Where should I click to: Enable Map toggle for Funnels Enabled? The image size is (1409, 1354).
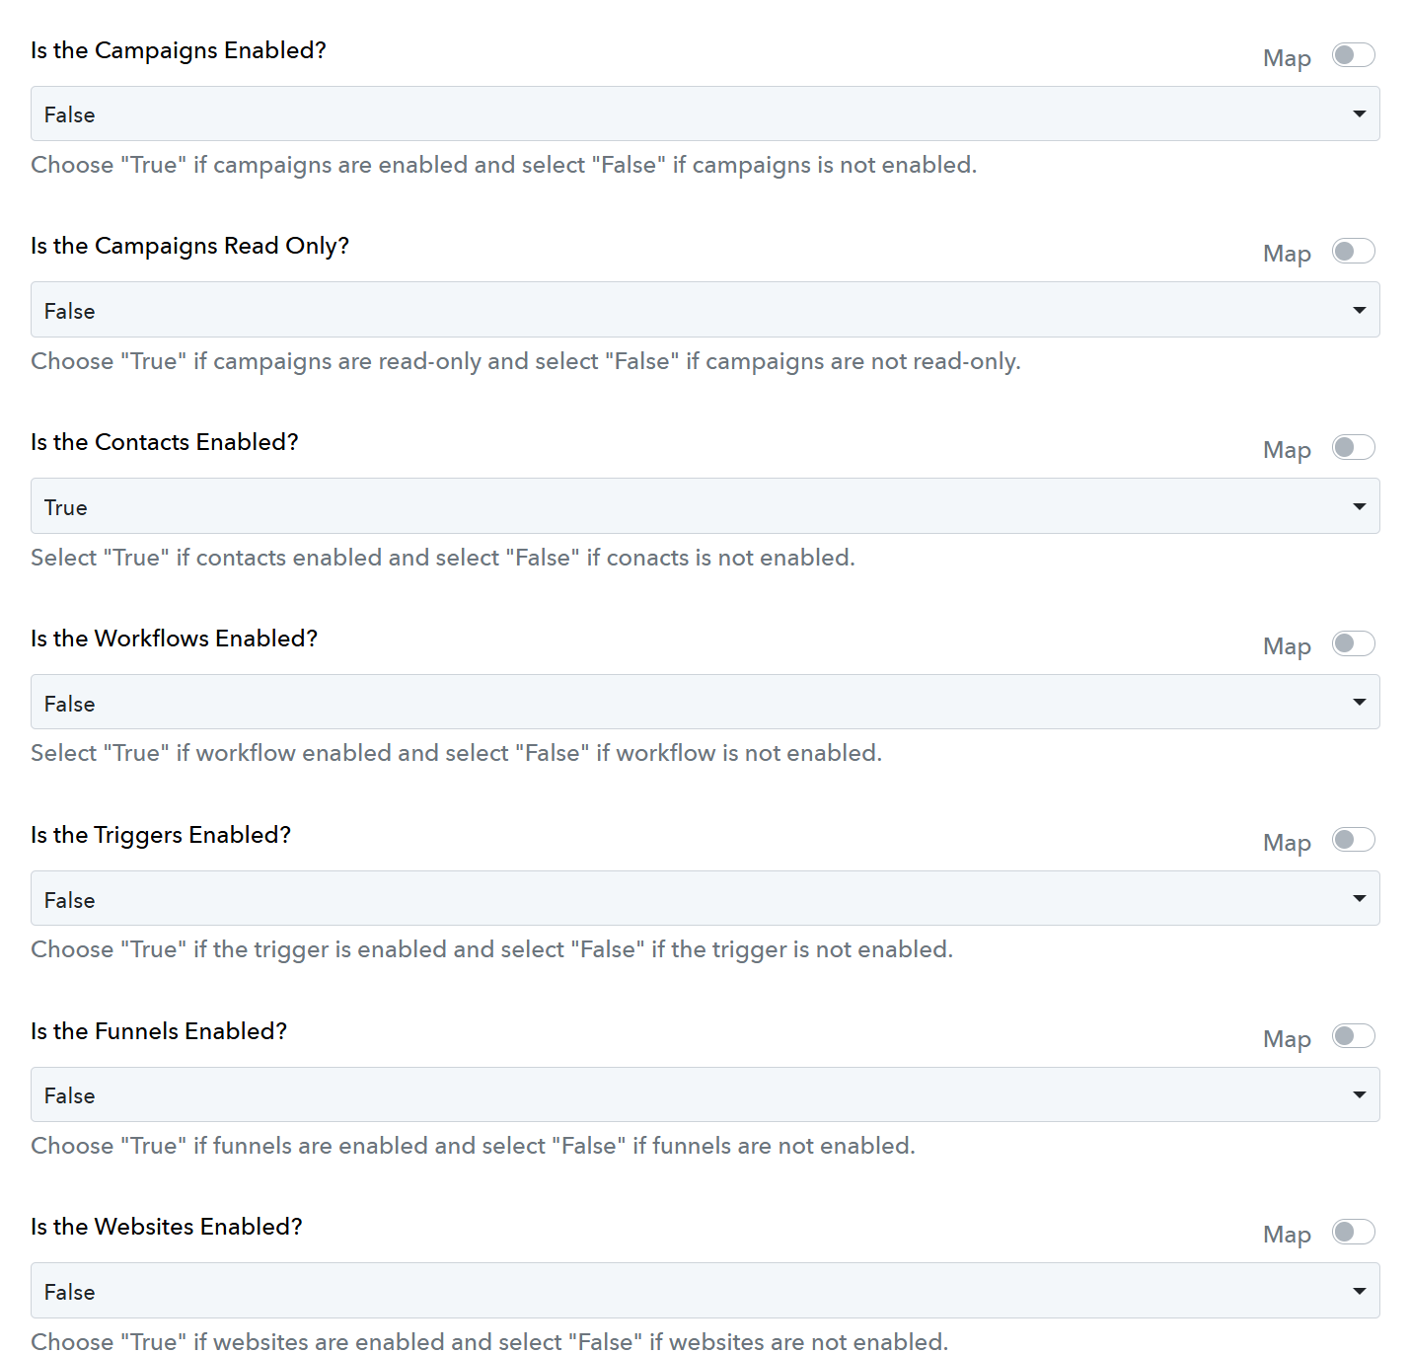coord(1353,1035)
